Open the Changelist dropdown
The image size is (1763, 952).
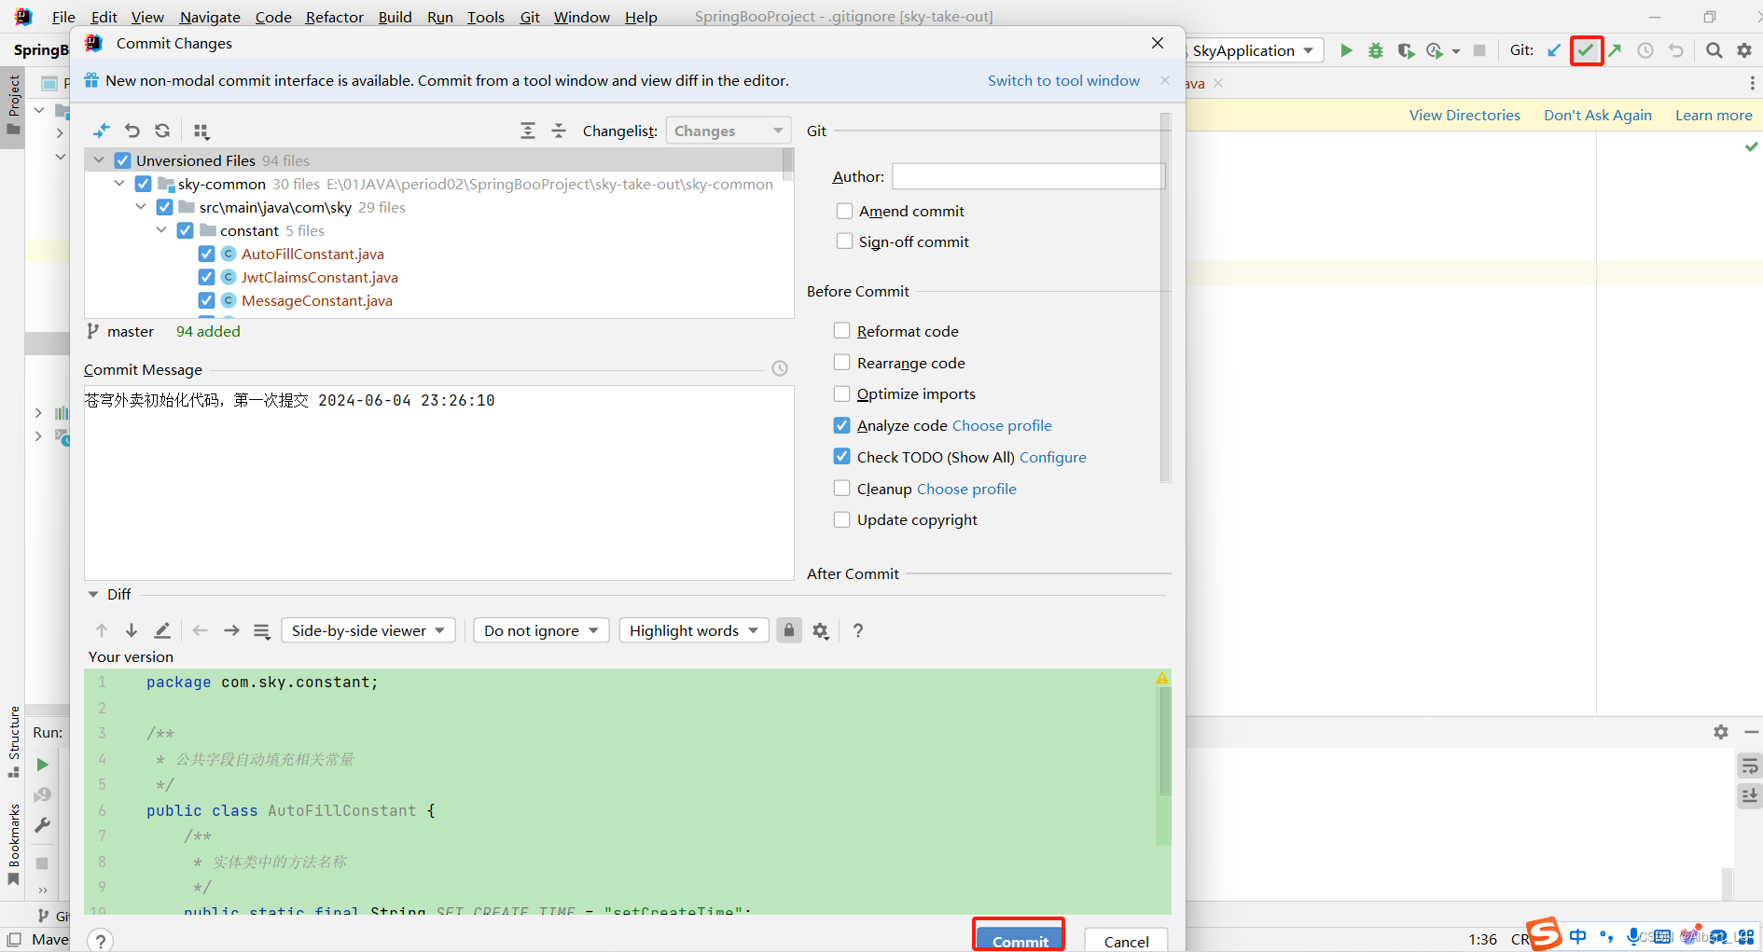(x=729, y=131)
